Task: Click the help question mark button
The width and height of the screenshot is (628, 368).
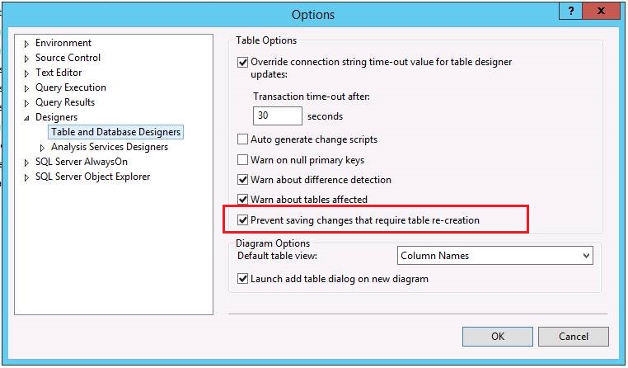Action: pos(571,11)
